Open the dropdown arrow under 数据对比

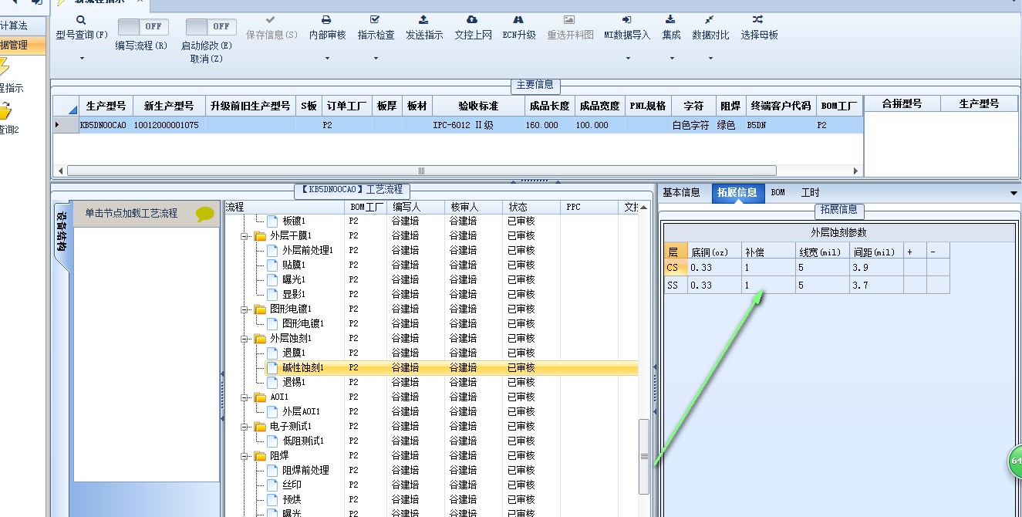click(709, 58)
